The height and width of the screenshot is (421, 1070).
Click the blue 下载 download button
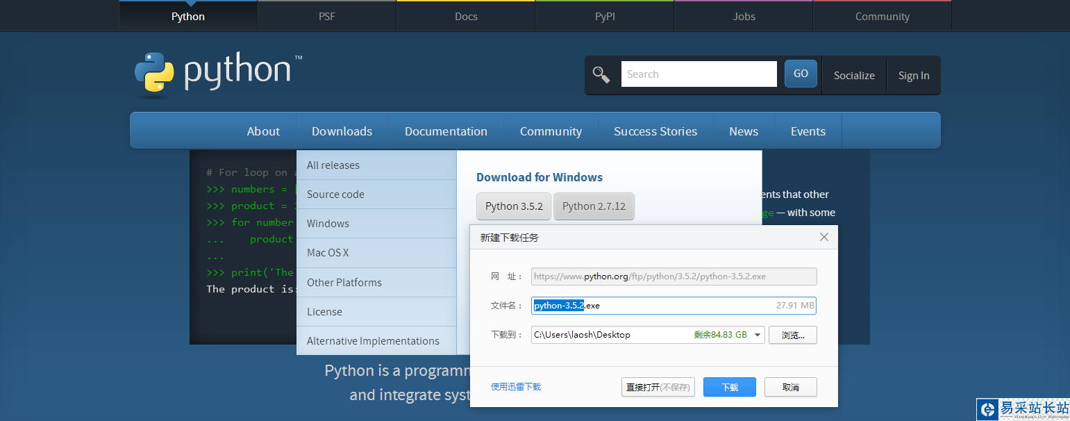pyautogui.click(x=729, y=387)
